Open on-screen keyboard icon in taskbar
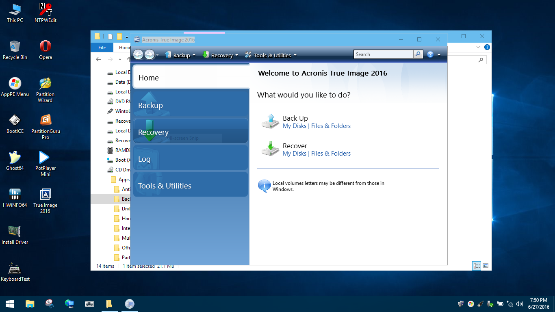This screenshot has height=312, width=555. [x=89, y=304]
